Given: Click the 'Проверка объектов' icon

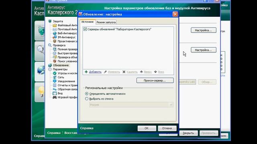Looking at the screenshot, I should pos(55,57).
